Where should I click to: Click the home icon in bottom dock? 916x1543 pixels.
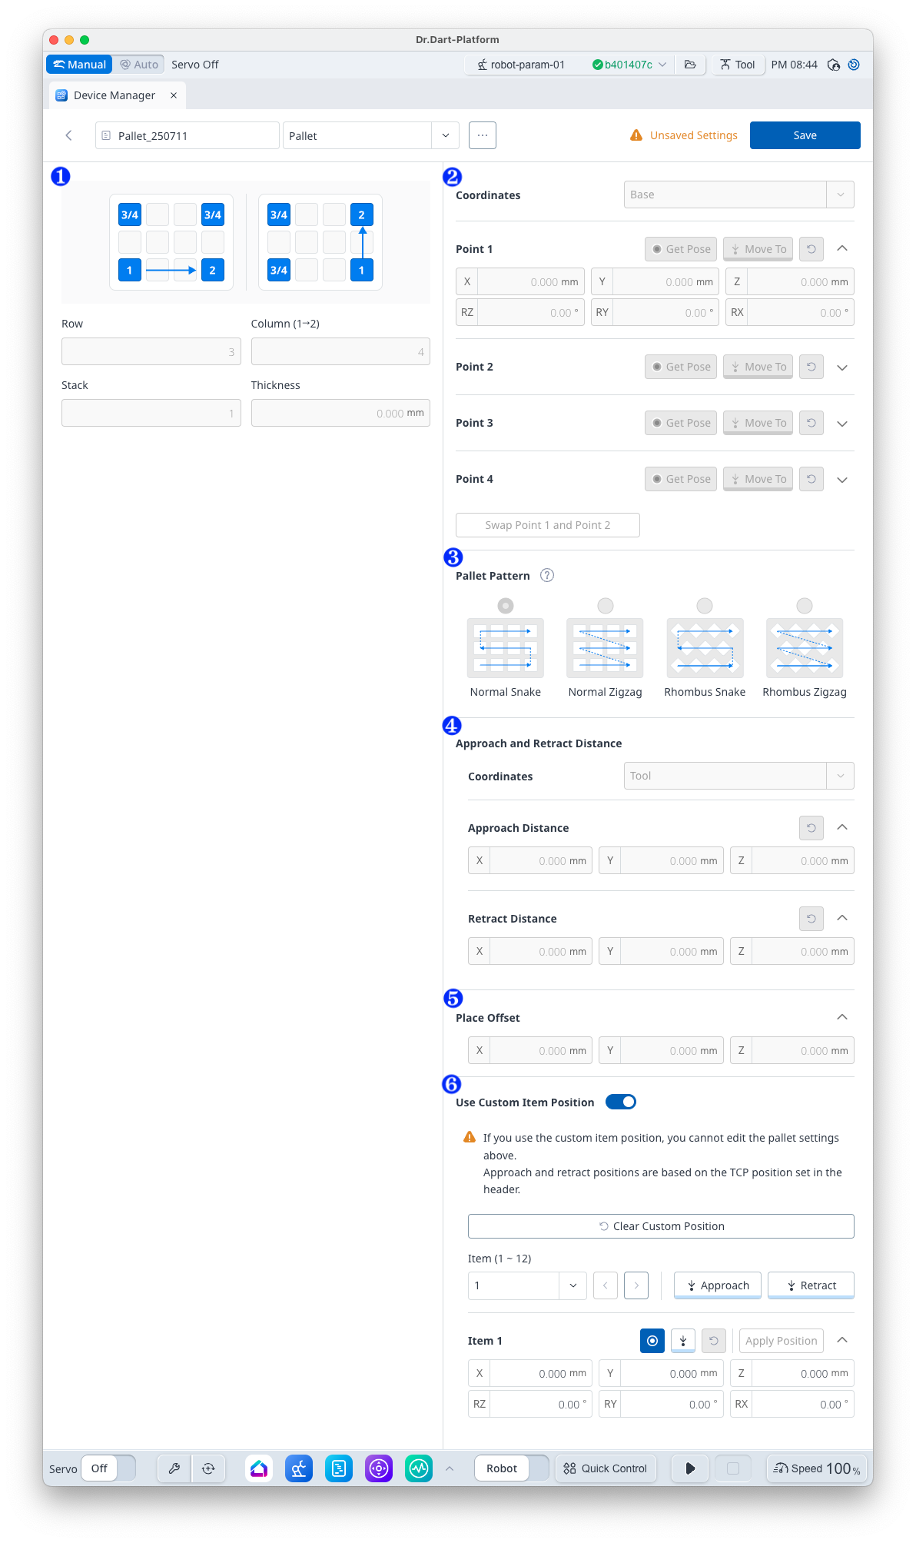[259, 1468]
